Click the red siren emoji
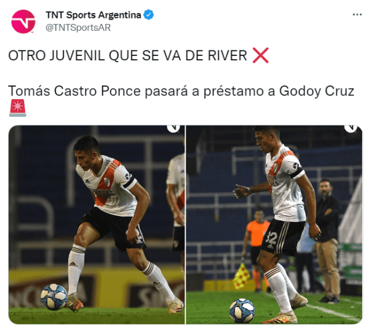369x331 pixels. (18, 108)
